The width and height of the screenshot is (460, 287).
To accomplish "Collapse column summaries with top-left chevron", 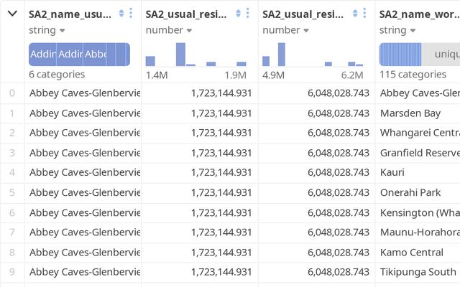I will (x=12, y=13).
